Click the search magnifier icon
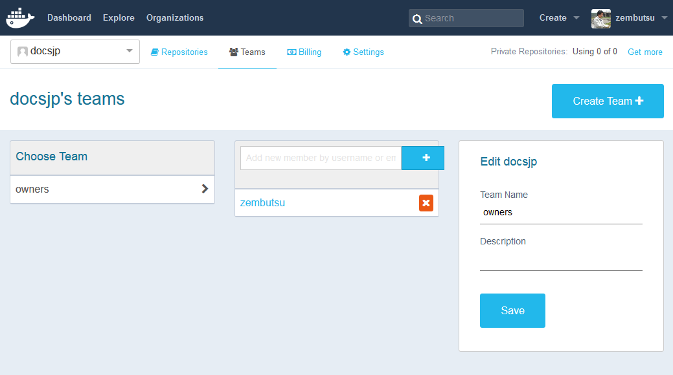673x375 pixels. pyautogui.click(x=416, y=19)
